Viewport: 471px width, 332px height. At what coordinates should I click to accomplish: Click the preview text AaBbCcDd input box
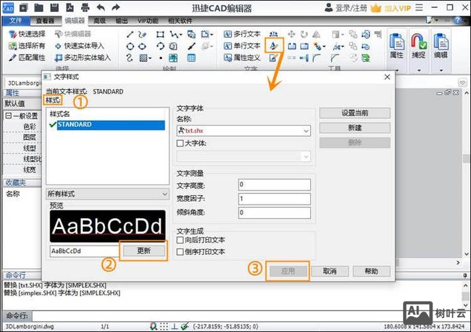pyautogui.click(x=84, y=251)
